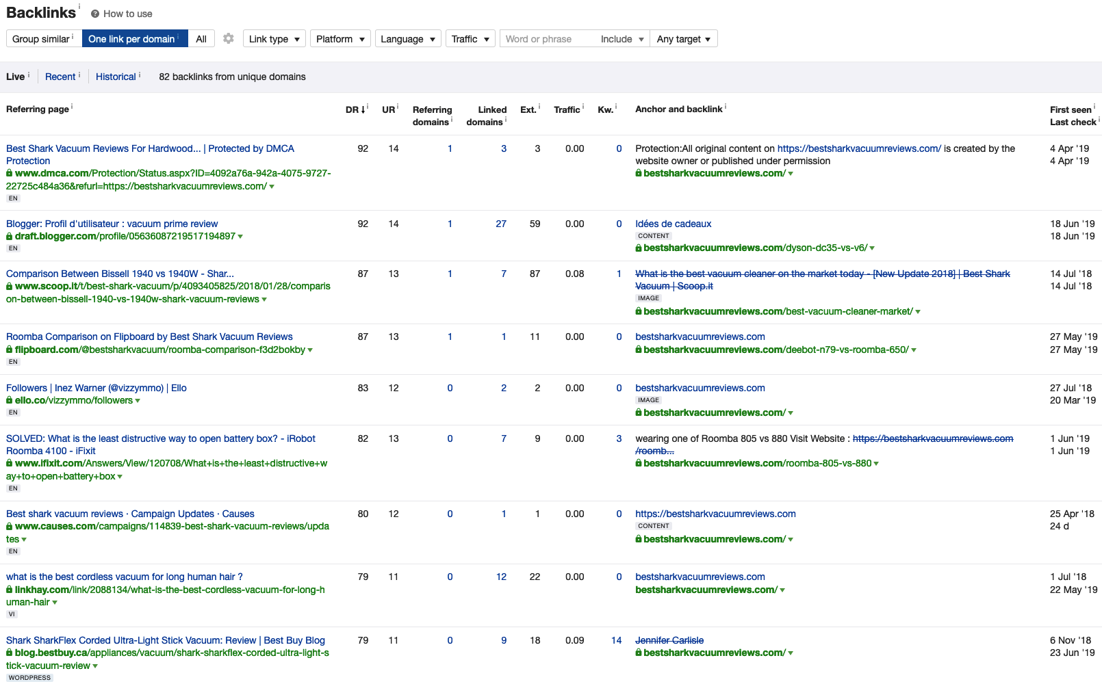Click the How to use help icon
Screen dimensions: 1102x684
click(x=95, y=14)
